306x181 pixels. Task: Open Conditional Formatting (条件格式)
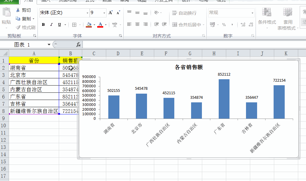point(267,18)
